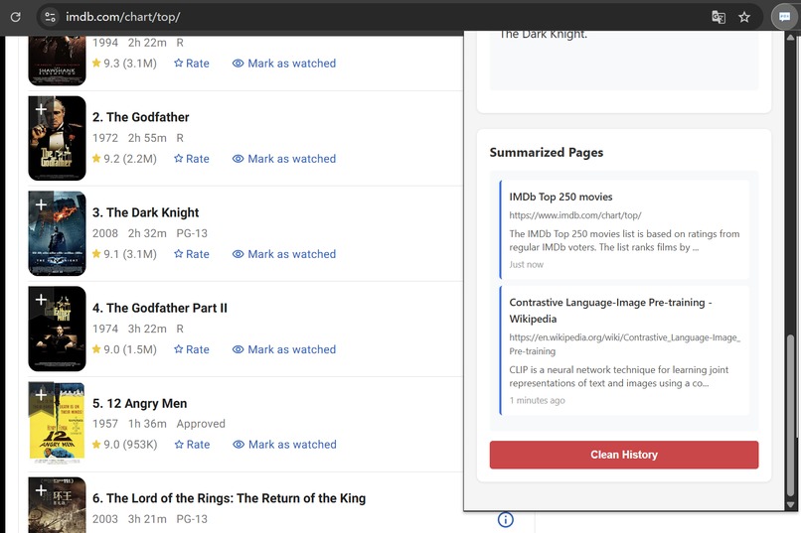Click the '1972 2h 55m R' metadata line

click(138, 138)
